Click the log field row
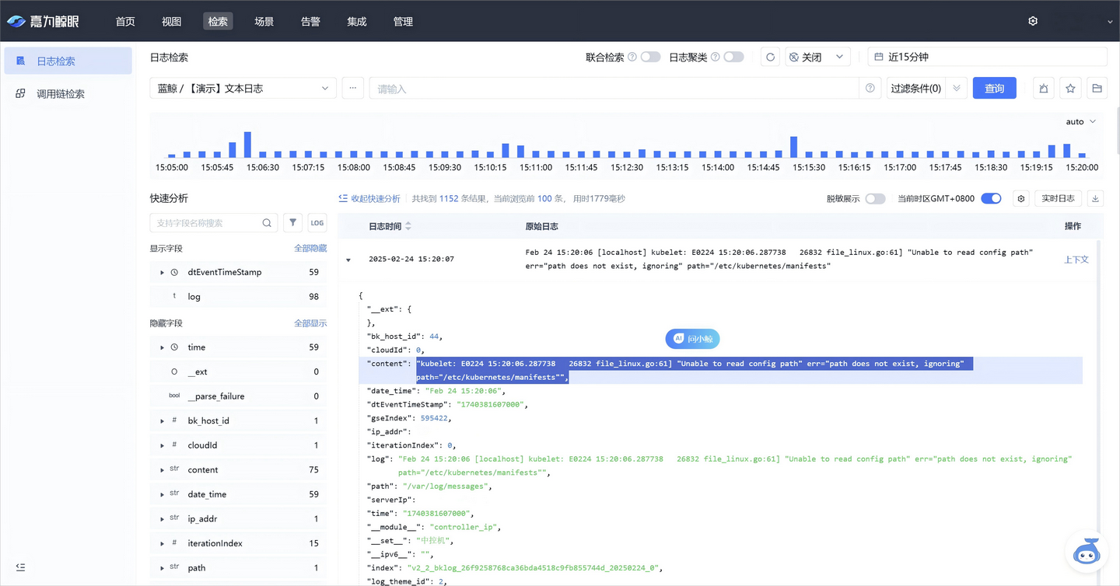This screenshot has width=1120, height=586. tap(238, 297)
